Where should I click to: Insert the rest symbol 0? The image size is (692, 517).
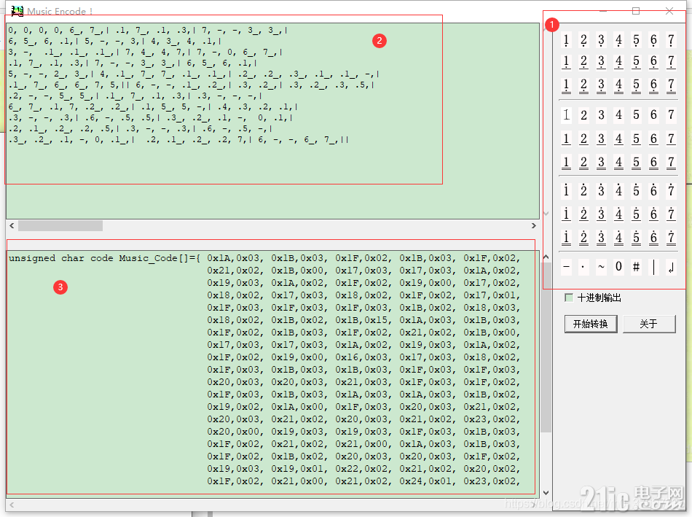click(x=618, y=266)
